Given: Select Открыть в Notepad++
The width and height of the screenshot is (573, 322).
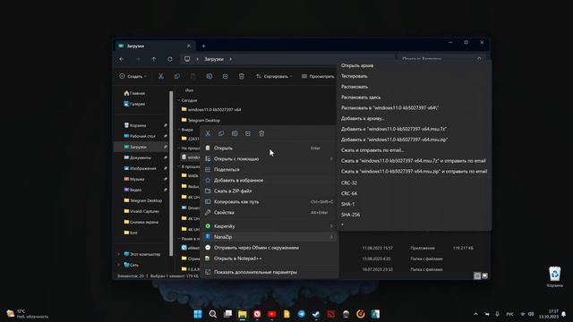Looking at the screenshot, I should [269, 258].
